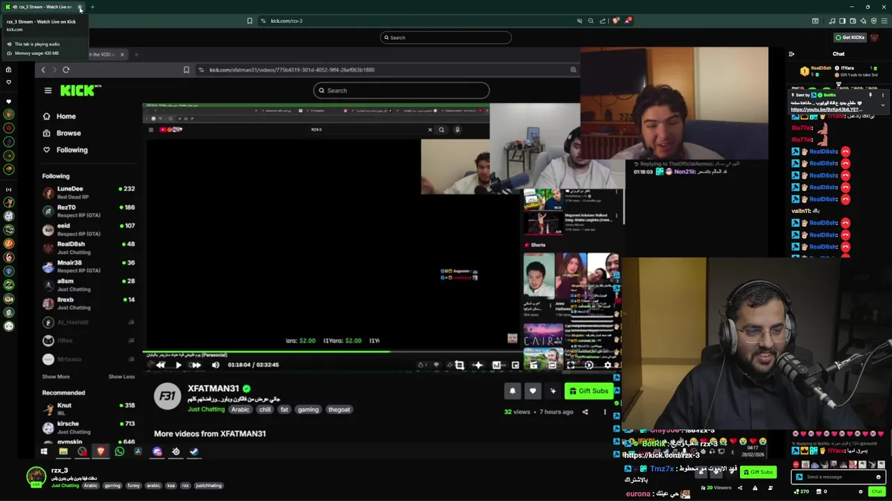The image size is (892, 501).
Task: Click the back arrow in the streamed browser
Action: tap(43, 70)
